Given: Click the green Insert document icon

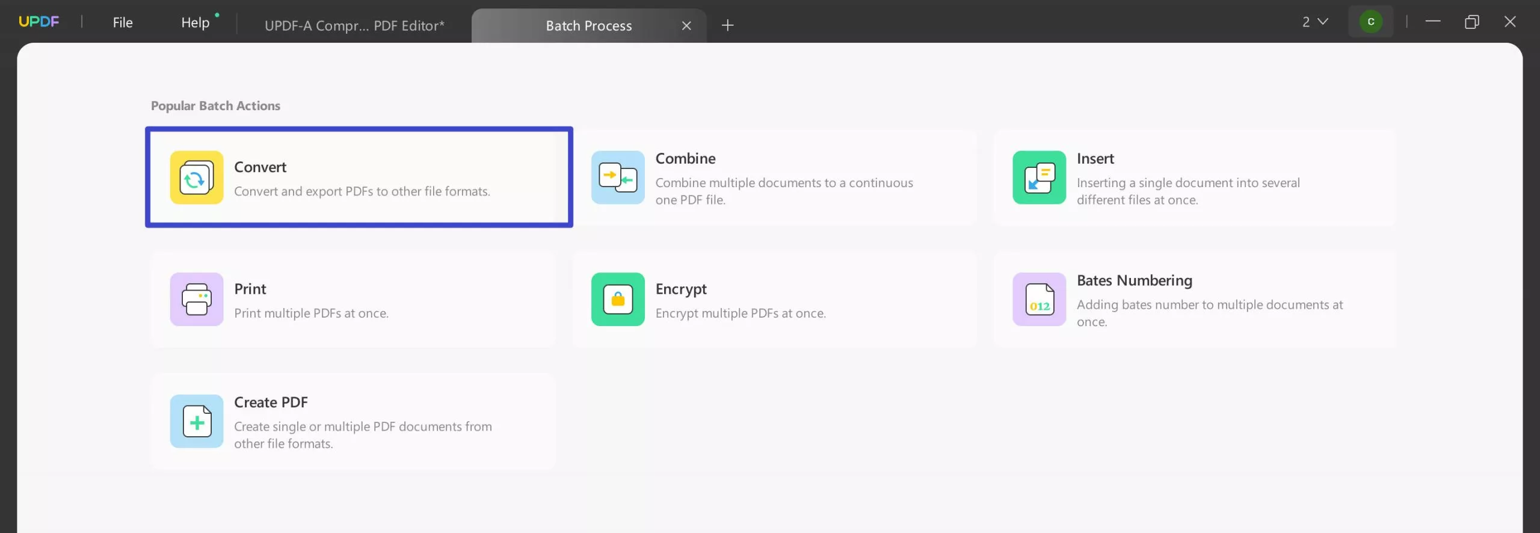Looking at the screenshot, I should (x=1039, y=177).
